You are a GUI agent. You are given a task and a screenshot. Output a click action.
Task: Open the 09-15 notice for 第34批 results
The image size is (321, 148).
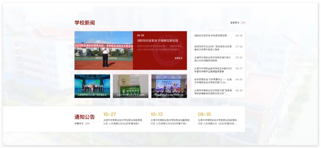pyautogui.click(x=217, y=122)
